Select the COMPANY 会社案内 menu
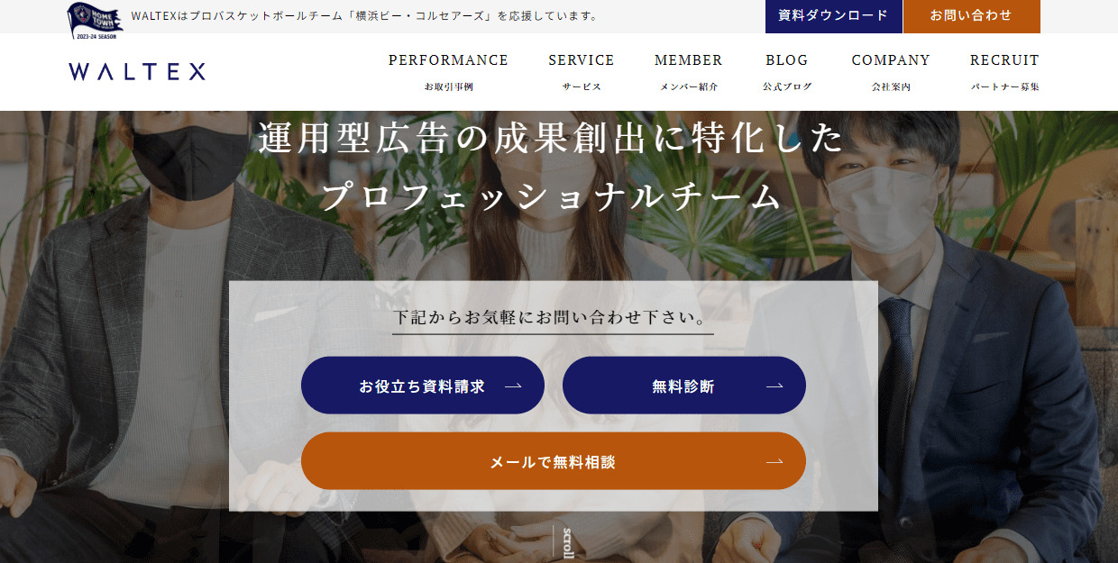This screenshot has height=563, width=1118. tap(891, 72)
